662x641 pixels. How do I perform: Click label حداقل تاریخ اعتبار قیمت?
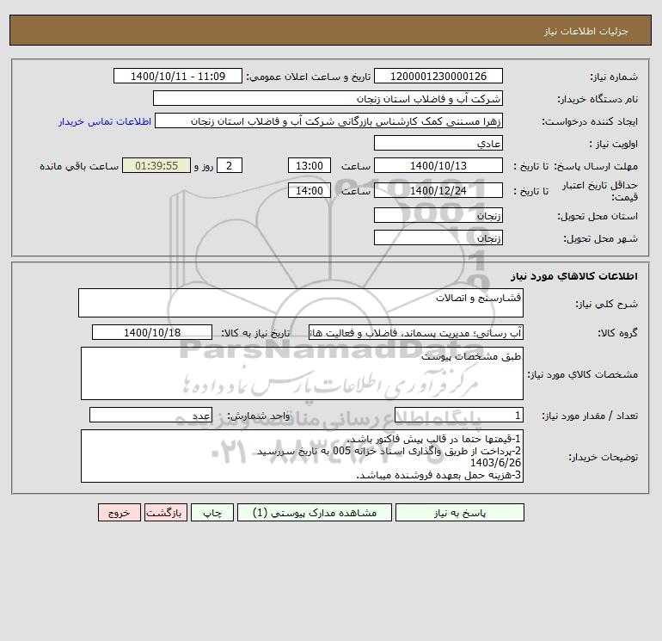click(599, 191)
